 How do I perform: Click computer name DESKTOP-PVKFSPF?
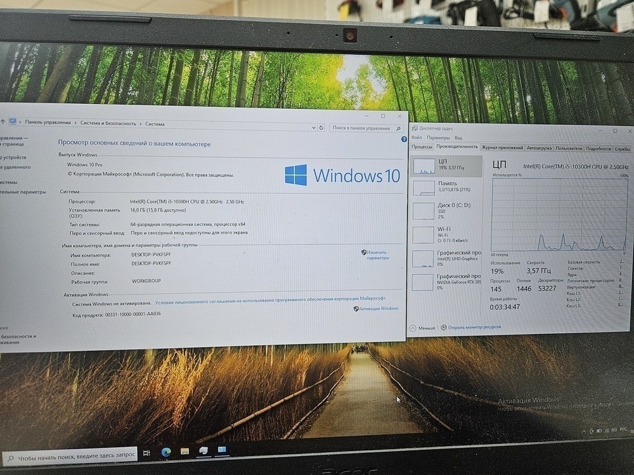151,255
